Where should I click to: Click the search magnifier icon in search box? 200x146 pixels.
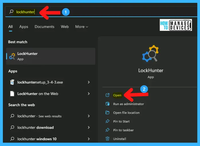point(11,12)
